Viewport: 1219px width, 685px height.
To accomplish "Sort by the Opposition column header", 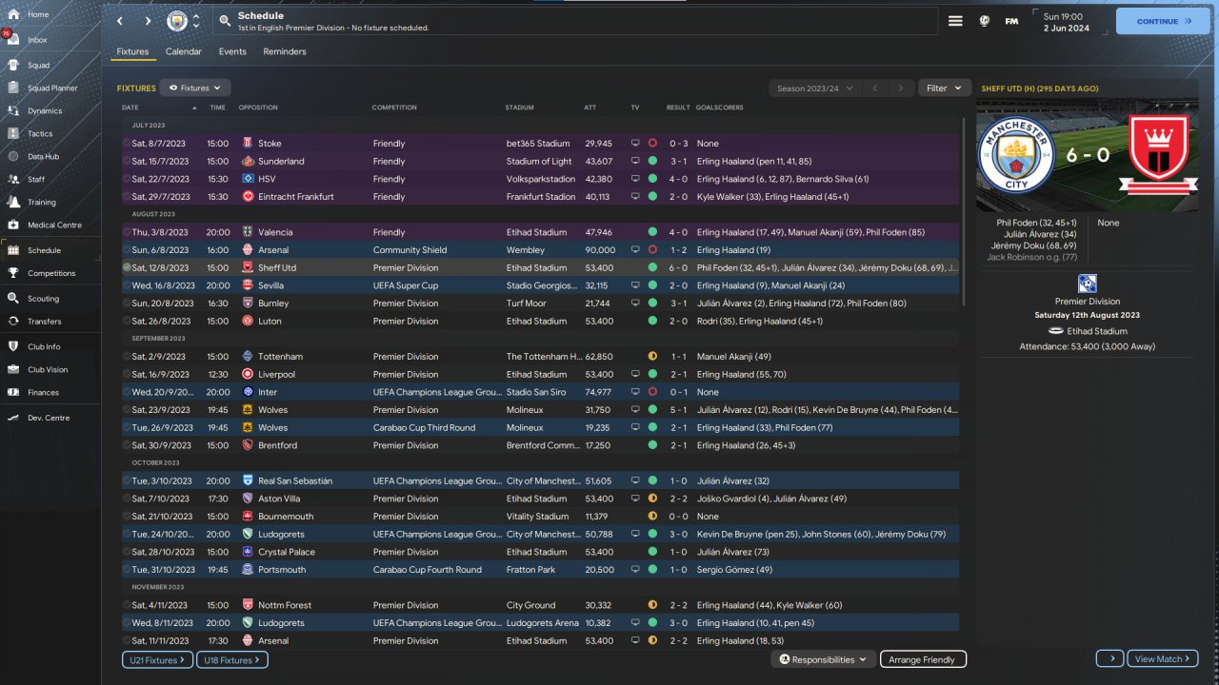I will click(x=258, y=108).
